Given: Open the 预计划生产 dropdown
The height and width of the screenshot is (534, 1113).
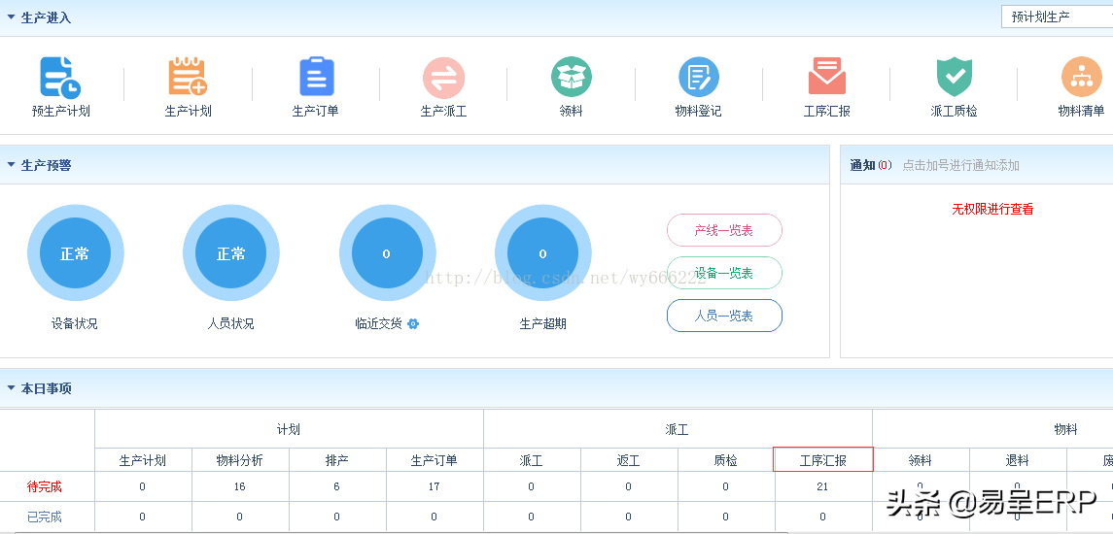Looking at the screenshot, I should 1057,17.
